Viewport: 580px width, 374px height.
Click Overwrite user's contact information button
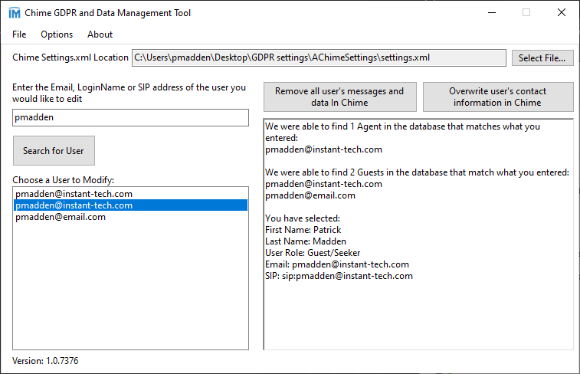pyautogui.click(x=498, y=97)
